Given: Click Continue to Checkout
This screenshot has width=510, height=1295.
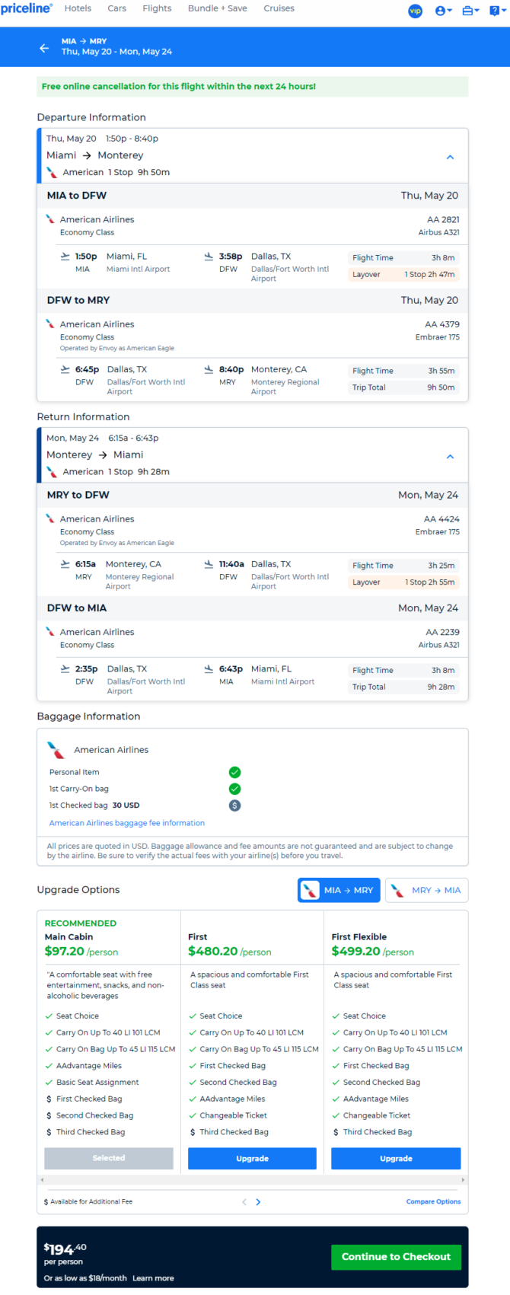Looking at the screenshot, I should [x=396, y=1257].
